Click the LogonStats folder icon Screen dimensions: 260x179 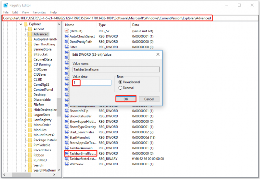[x=30, y=115]
